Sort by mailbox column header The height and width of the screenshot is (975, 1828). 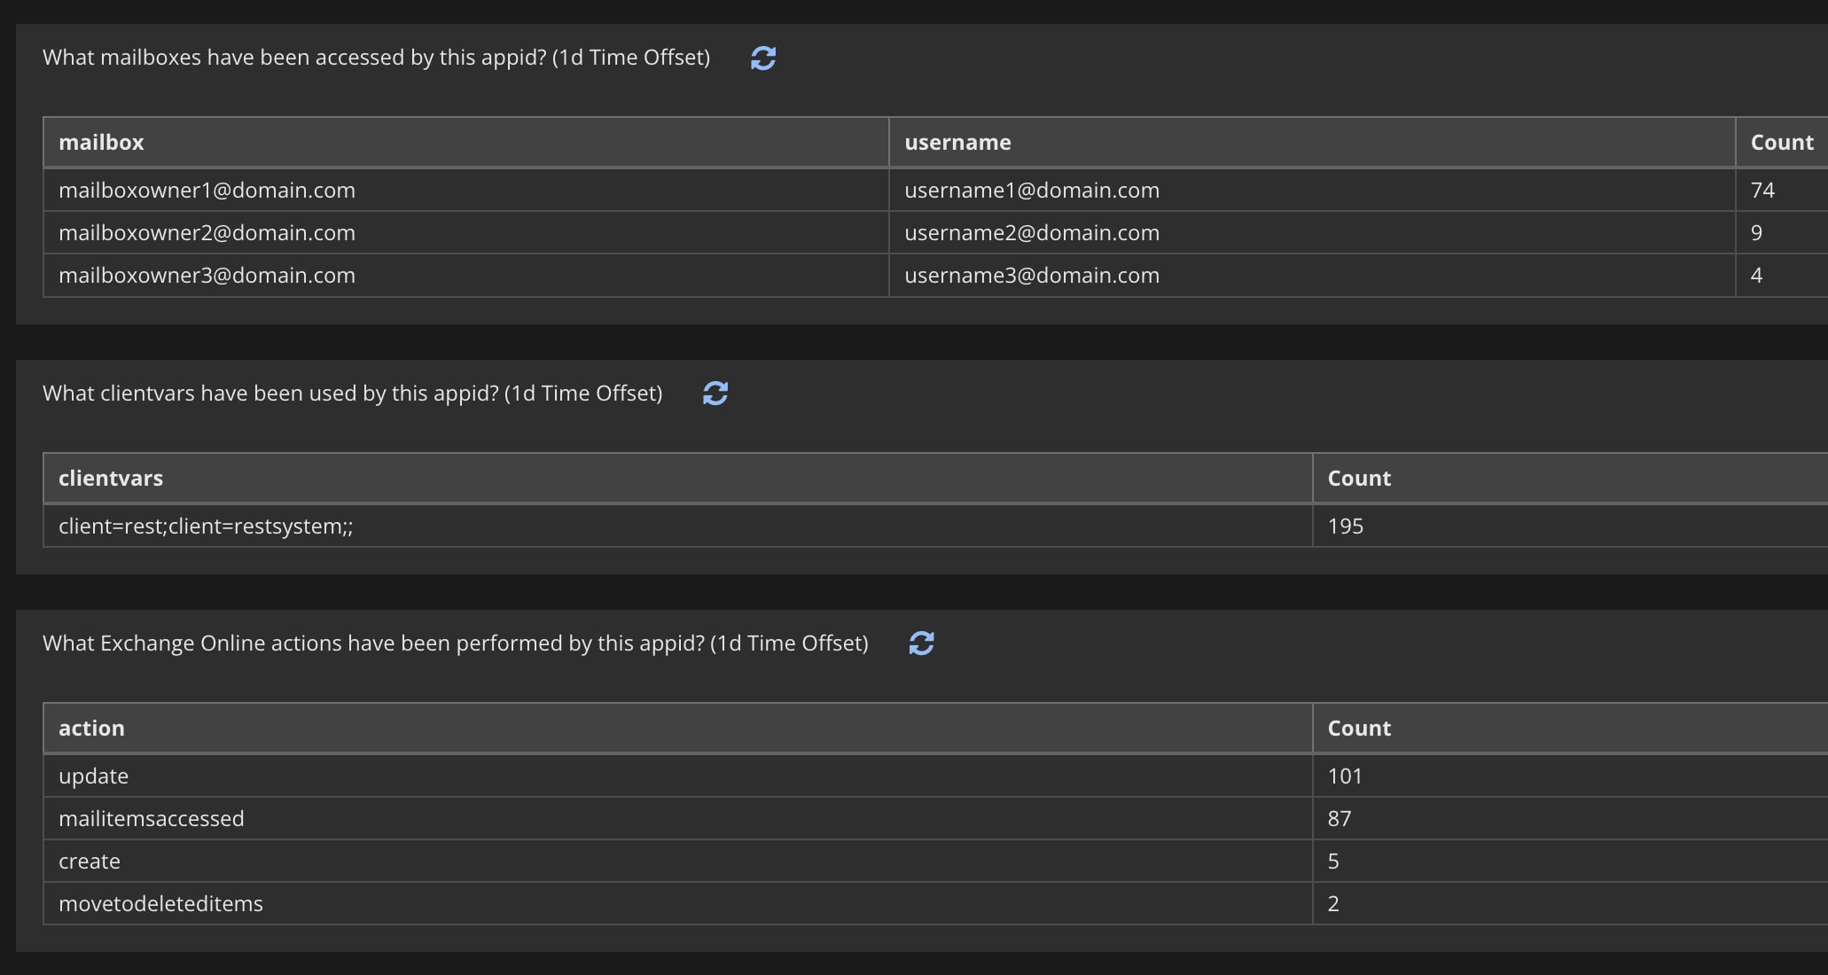(101, 143)
